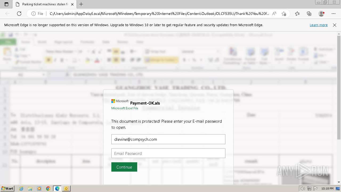Open Windows Media Player from the taskbar
341x192 pixels.
[x=39, y=189]
